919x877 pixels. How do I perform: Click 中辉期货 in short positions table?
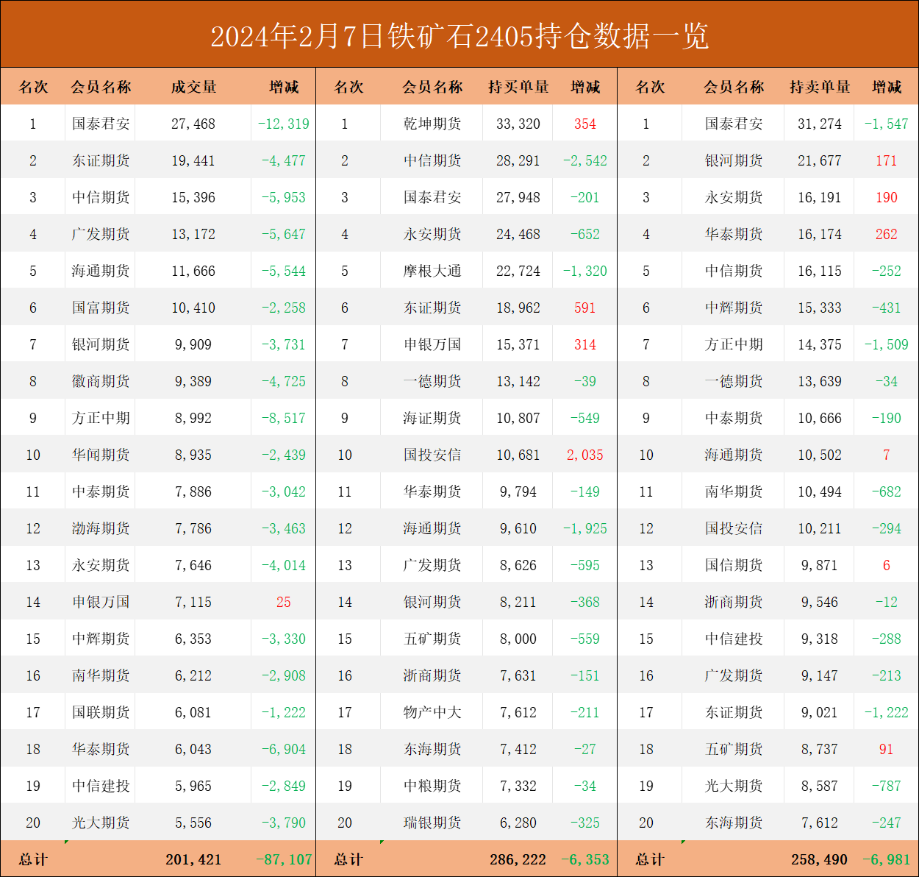click(x=734, y=308)
